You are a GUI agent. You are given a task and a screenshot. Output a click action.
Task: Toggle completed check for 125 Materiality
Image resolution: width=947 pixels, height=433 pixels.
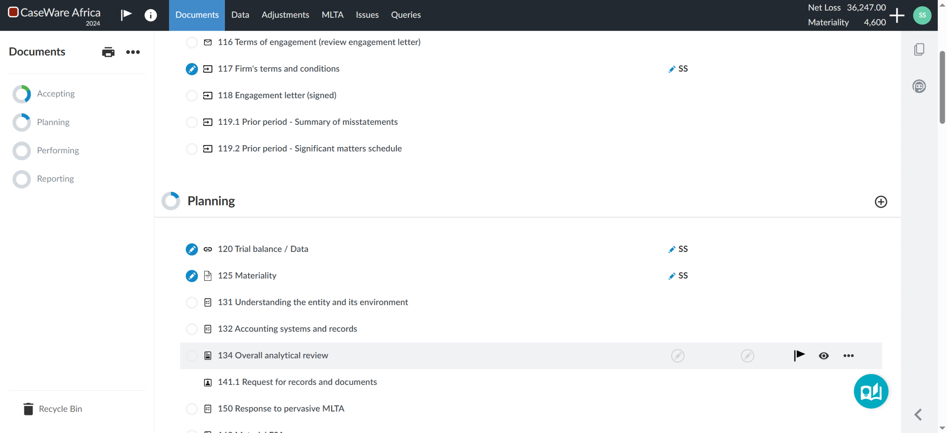[192, 276]
